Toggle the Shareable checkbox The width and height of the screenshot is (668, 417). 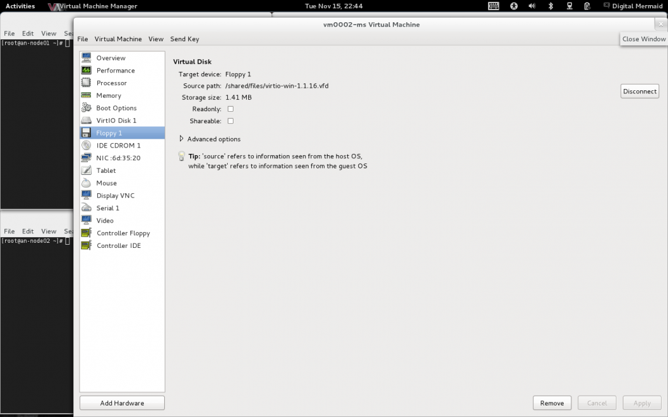coord(230,121)
